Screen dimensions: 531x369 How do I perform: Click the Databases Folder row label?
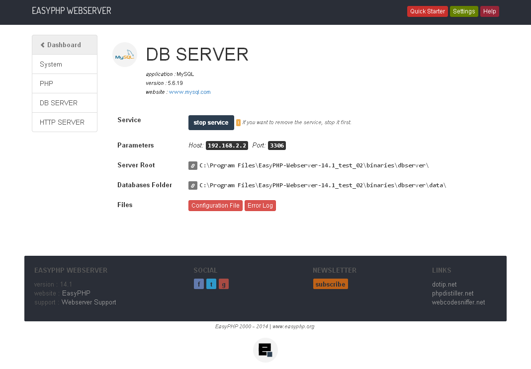145,185
